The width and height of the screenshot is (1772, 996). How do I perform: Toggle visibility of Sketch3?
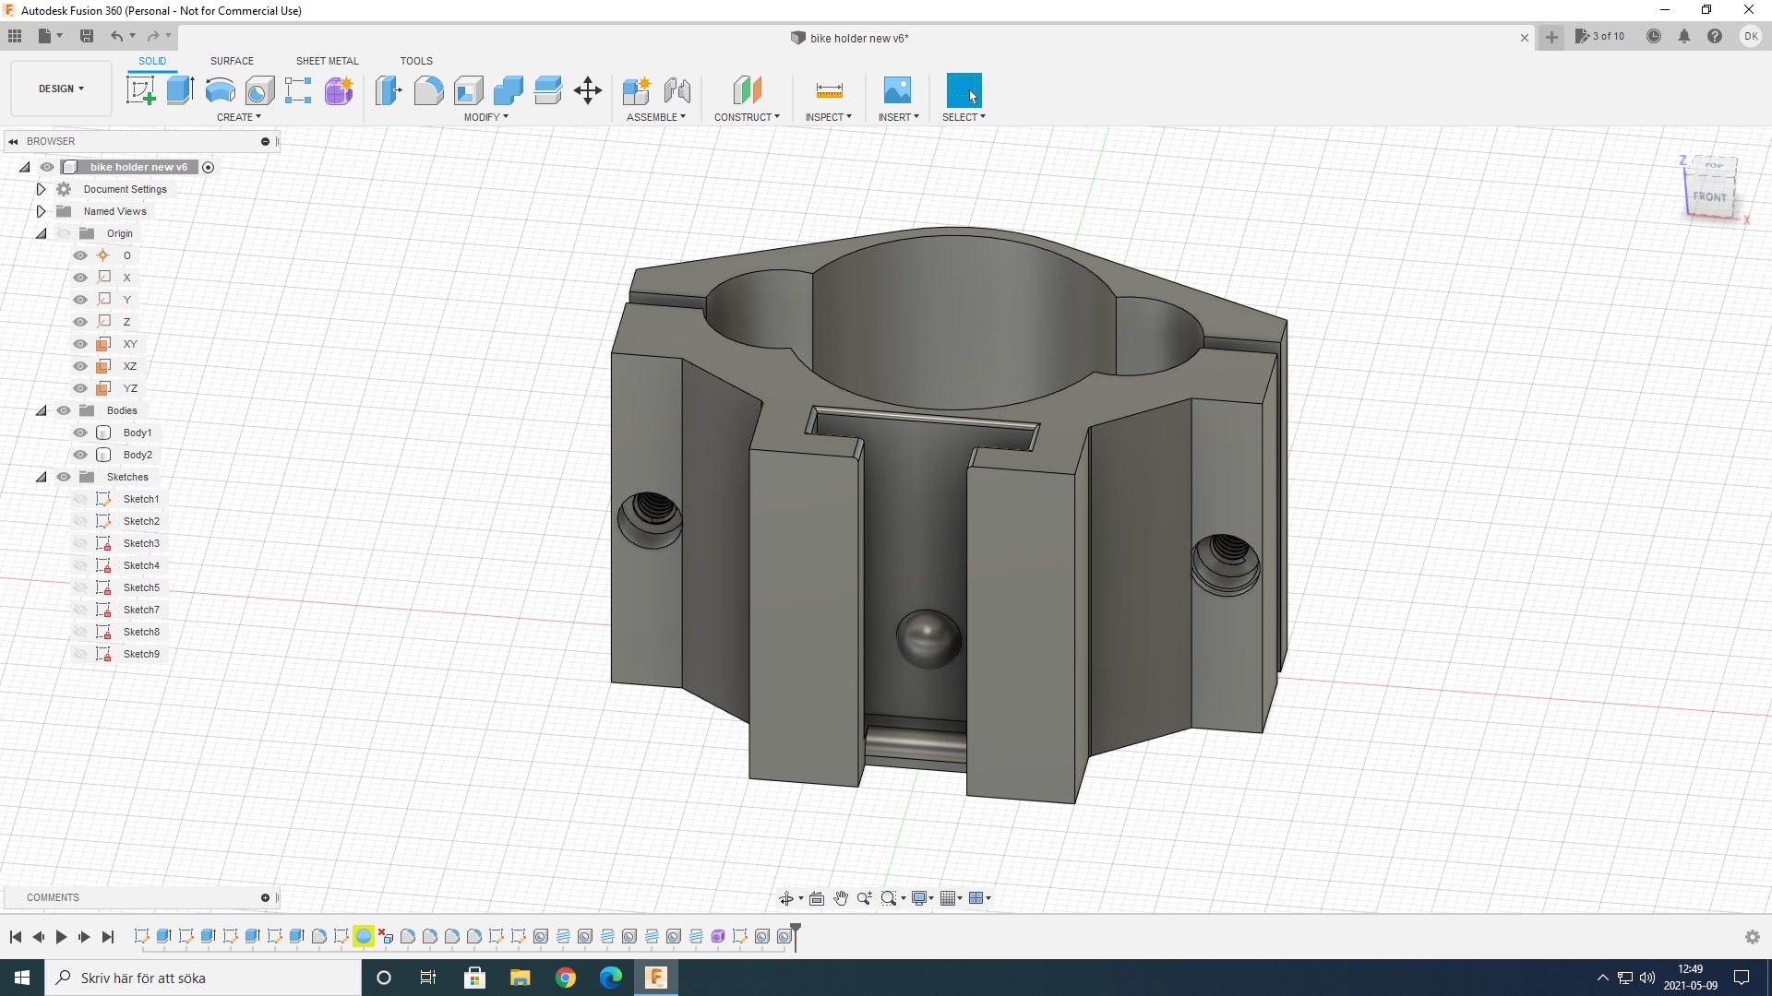coord(80,543)
